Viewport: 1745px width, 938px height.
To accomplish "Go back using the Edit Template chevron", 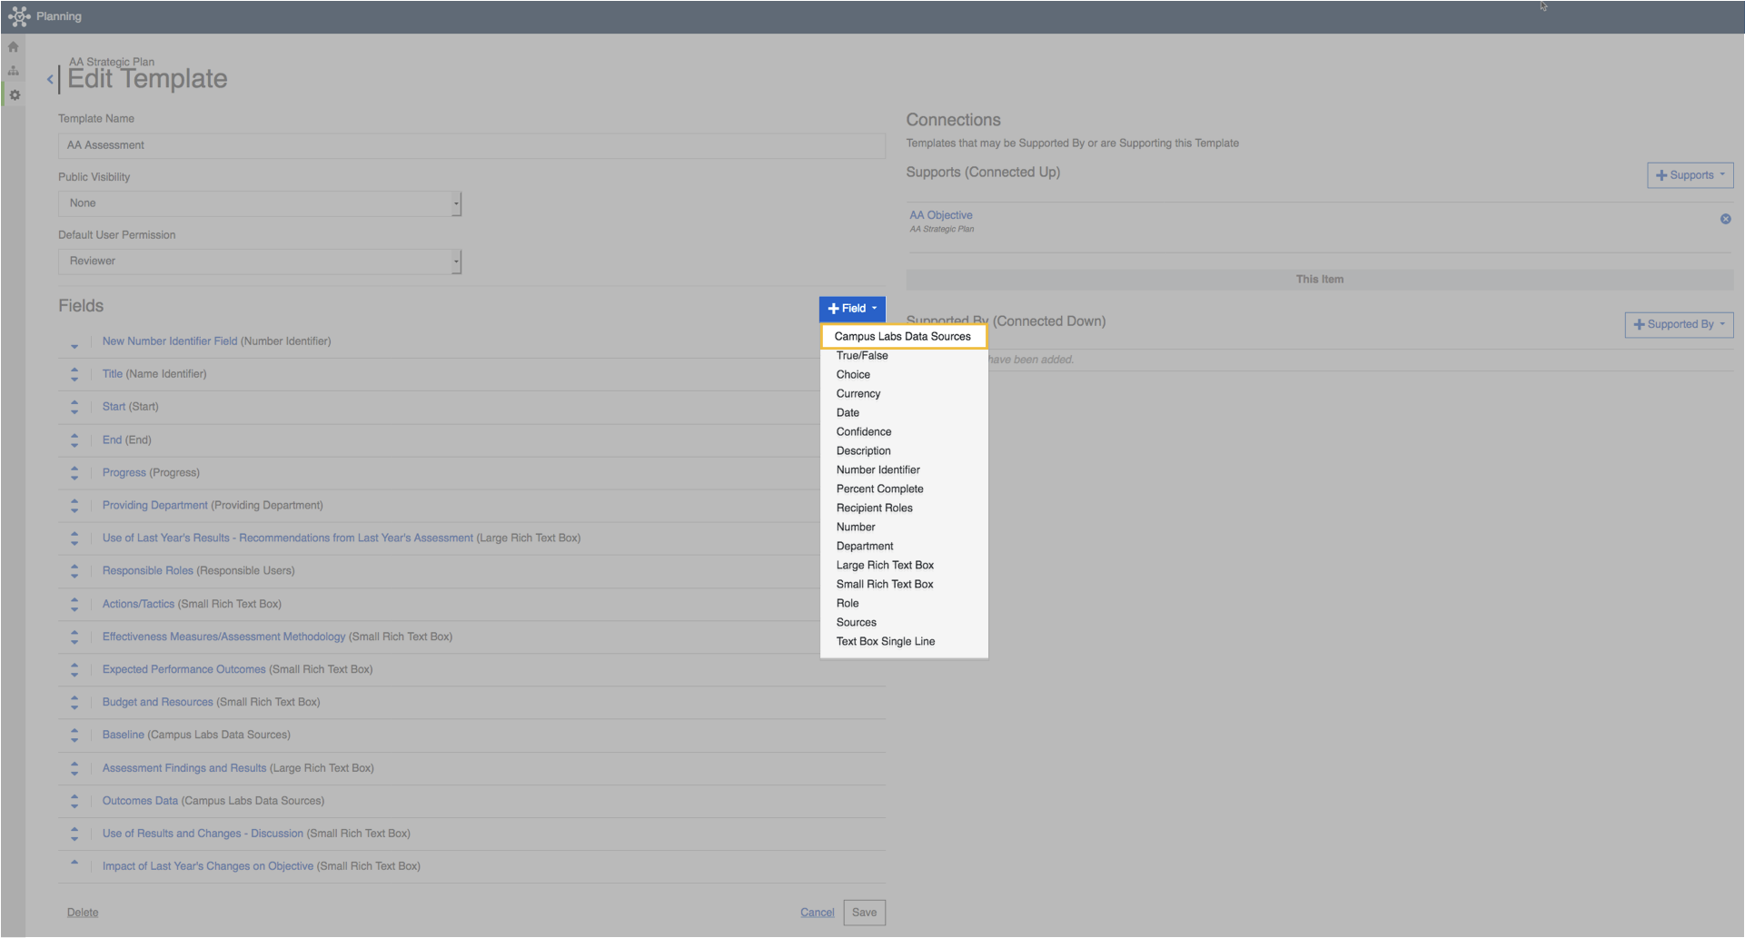I will pos(50,80).
